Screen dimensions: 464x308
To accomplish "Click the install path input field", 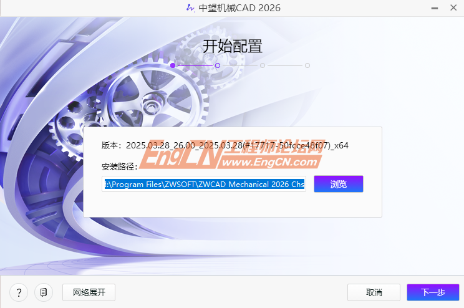I will pos(204,184).
